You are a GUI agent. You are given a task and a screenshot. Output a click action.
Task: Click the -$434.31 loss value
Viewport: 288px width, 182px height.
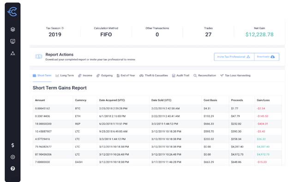click(263, 124)
